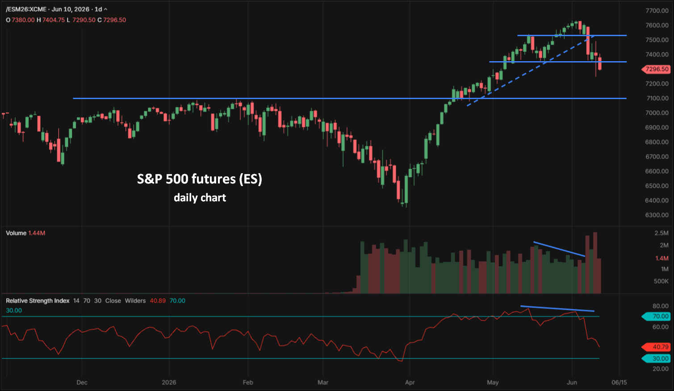The image size is (674, 391).
Task: Click the 1M volume axis label
Action: click(x=664, y=269)
